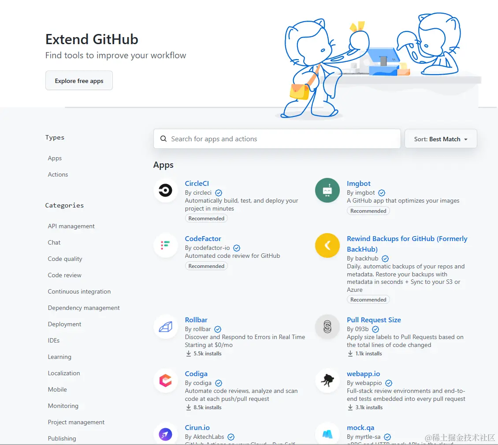This screenshot has width=498, height=445.
Task: Open Rewind Backups for GitHub link
Action: pos(407,244)
